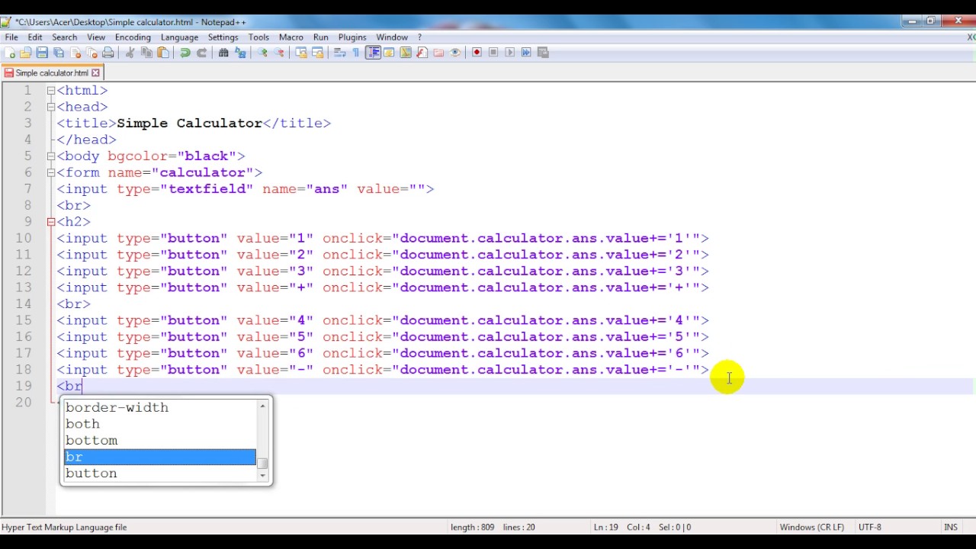Open the Encoding menu
976x549 pixels.
click(x=133, y=37)
